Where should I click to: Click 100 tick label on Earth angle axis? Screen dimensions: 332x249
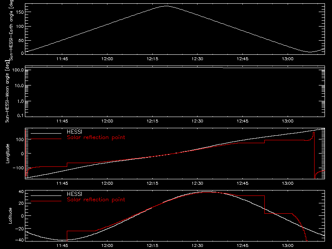pos(20,26)
